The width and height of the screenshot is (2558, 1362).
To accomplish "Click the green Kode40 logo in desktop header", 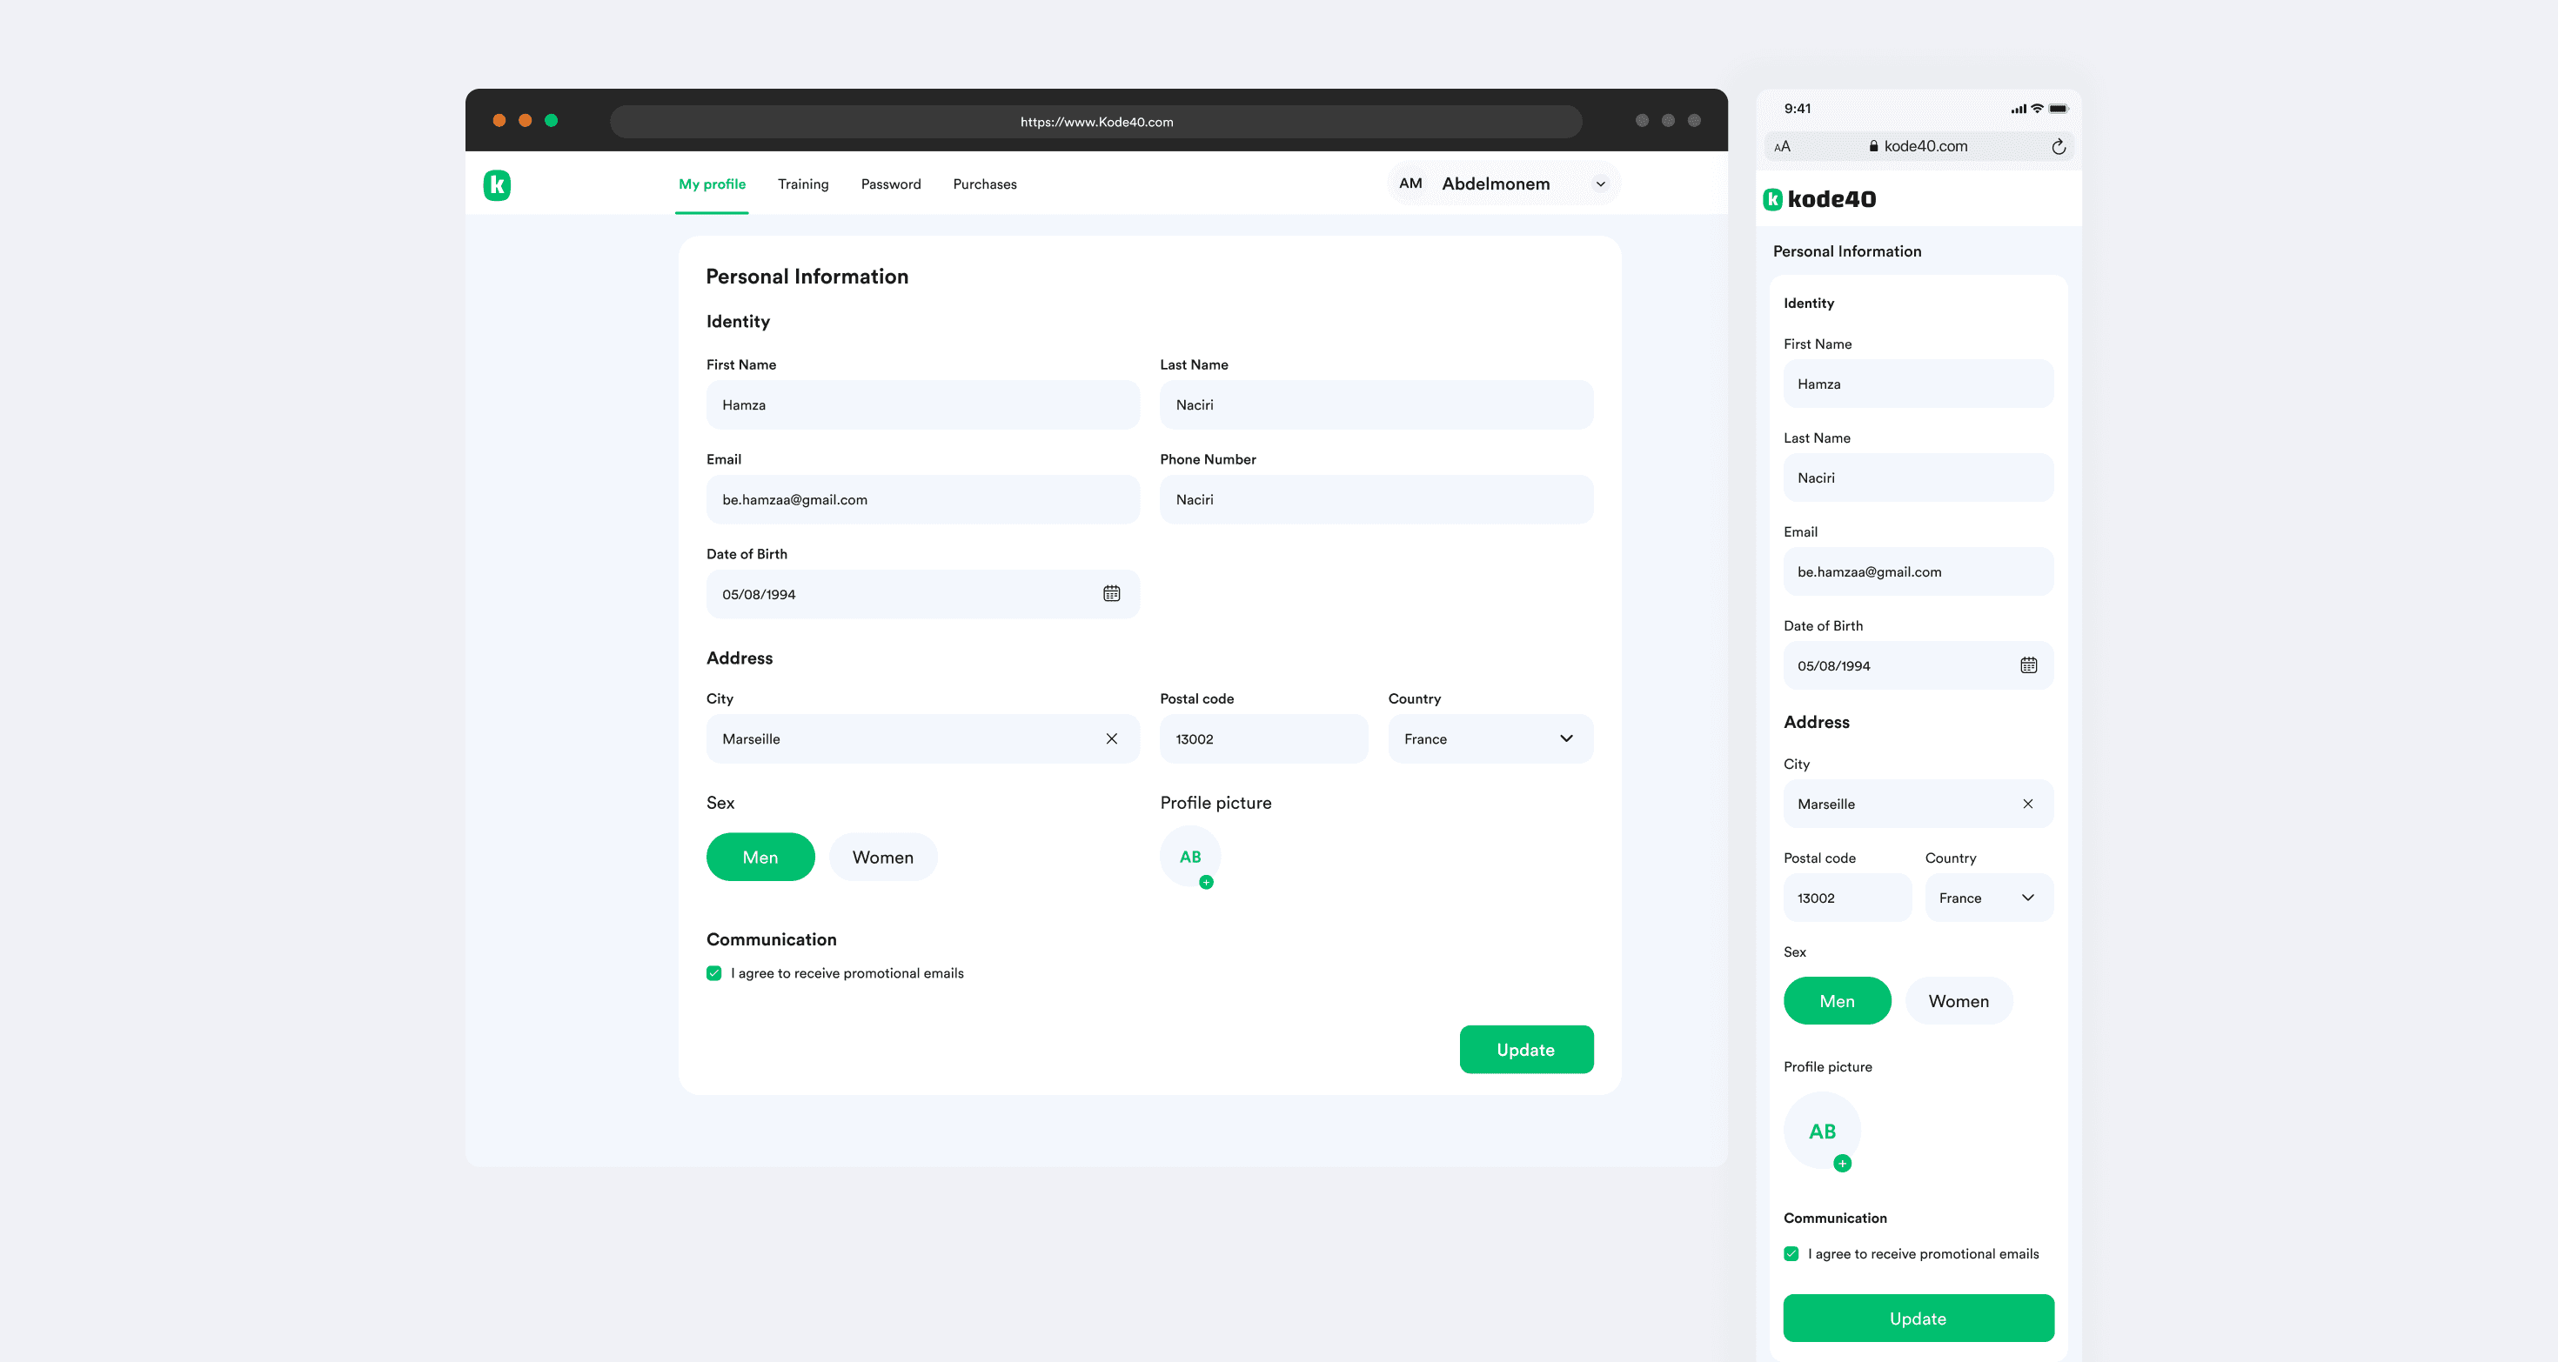I will click(x=497, y=184).
